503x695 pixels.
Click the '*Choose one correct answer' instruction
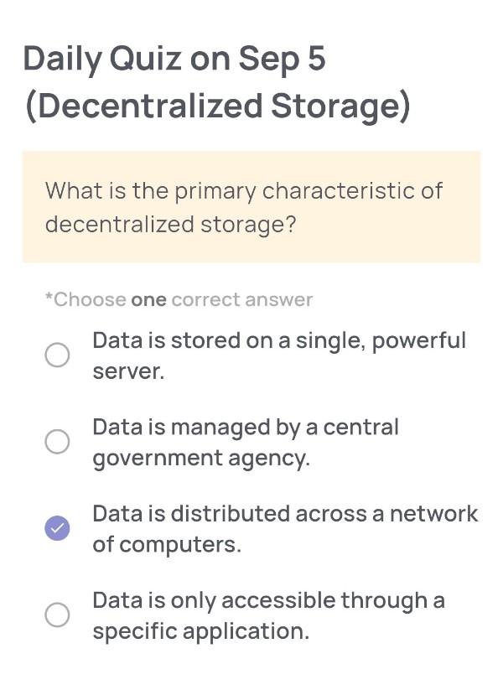pyautogui.click(x=179, y=299)
